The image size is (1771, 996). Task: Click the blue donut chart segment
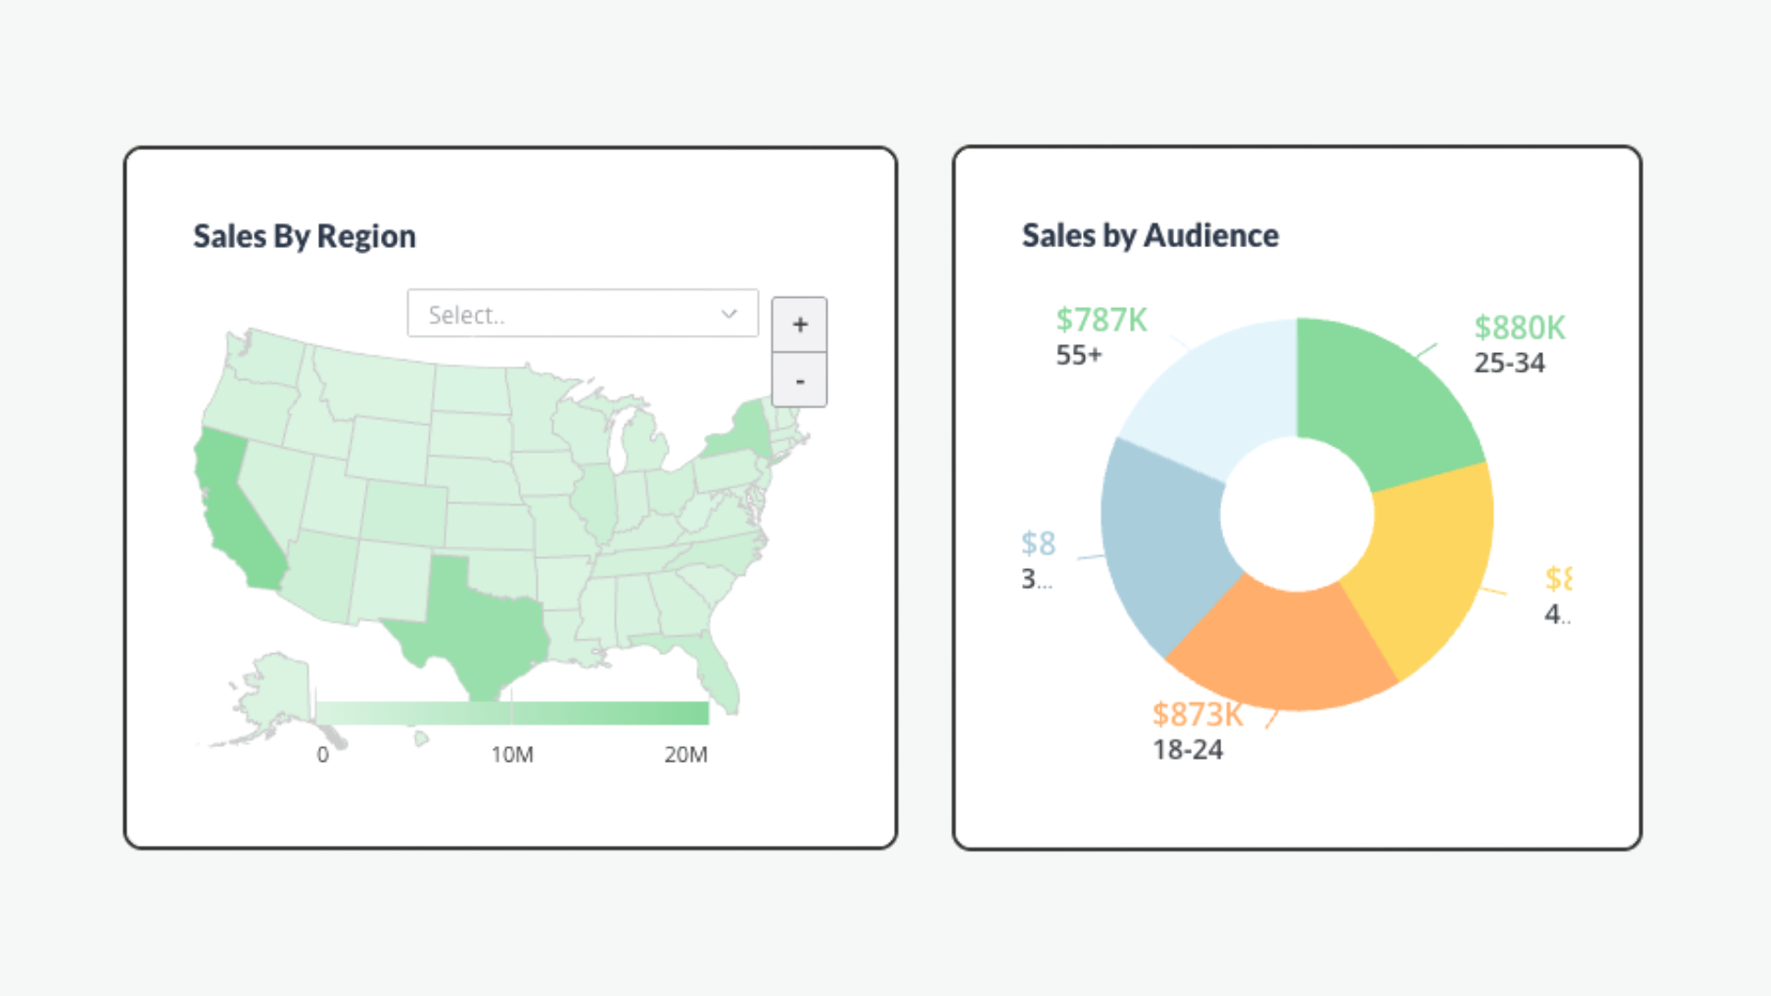(1164, 544)
